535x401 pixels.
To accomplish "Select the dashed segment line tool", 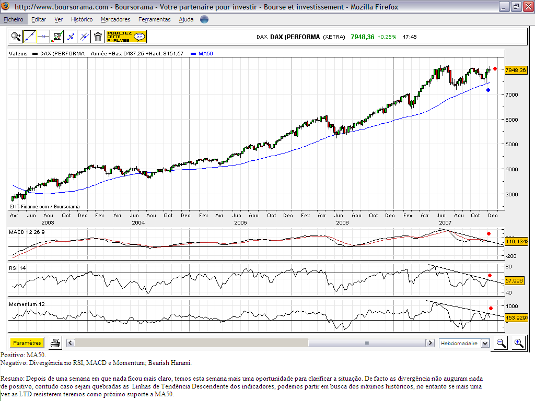I will [71, 37].
